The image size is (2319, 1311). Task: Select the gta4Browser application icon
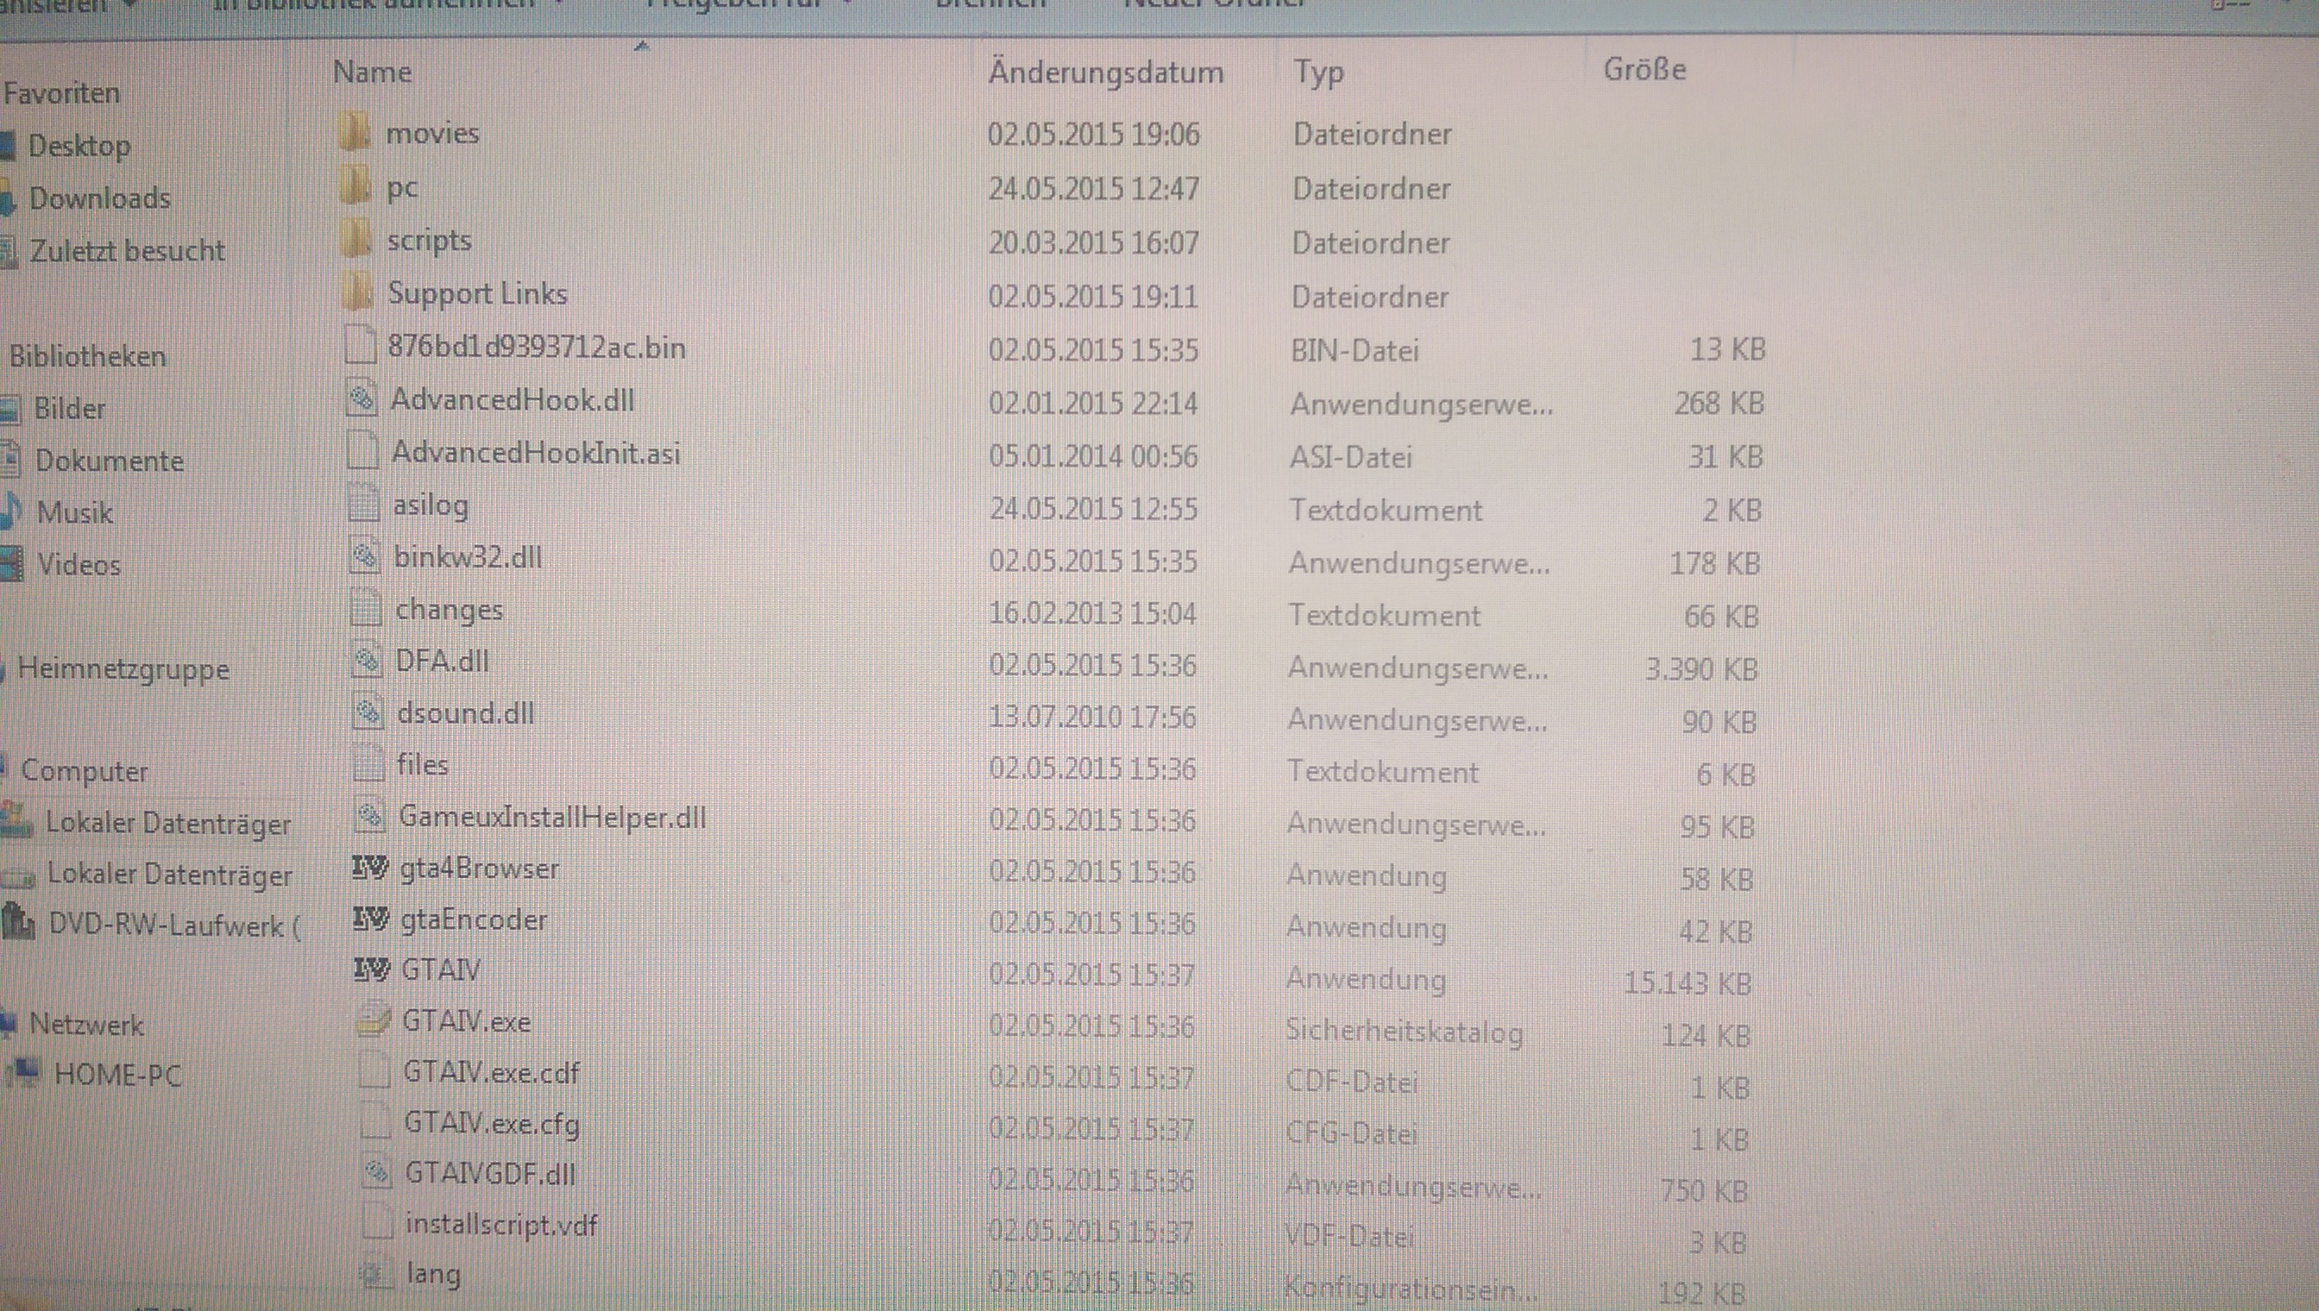[x=369, y=868]
